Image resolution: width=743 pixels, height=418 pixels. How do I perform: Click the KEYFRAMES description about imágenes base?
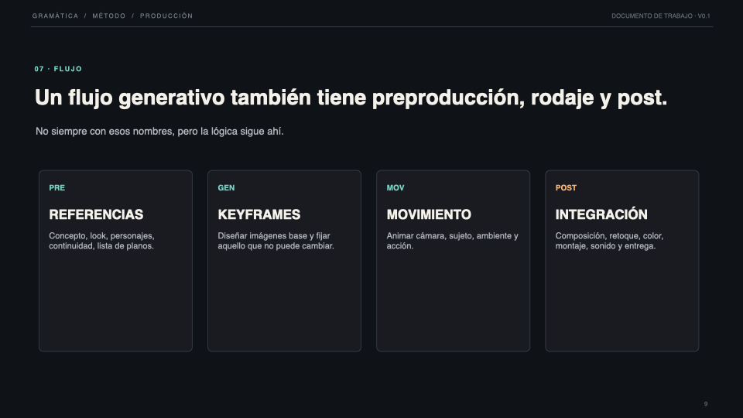(x=276, y=241)
